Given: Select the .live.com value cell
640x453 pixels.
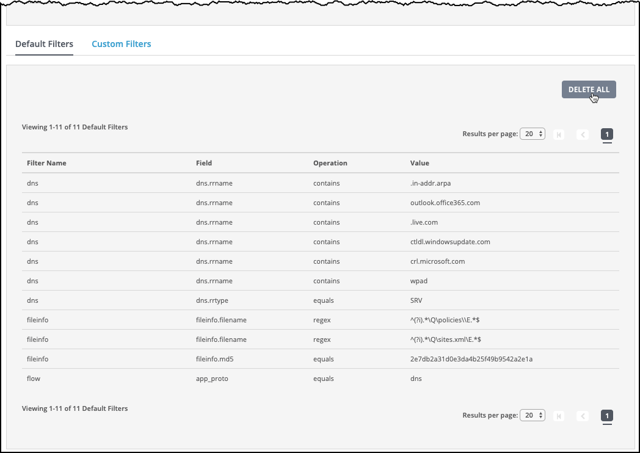Looking at the screenshot, I should 424,222.
